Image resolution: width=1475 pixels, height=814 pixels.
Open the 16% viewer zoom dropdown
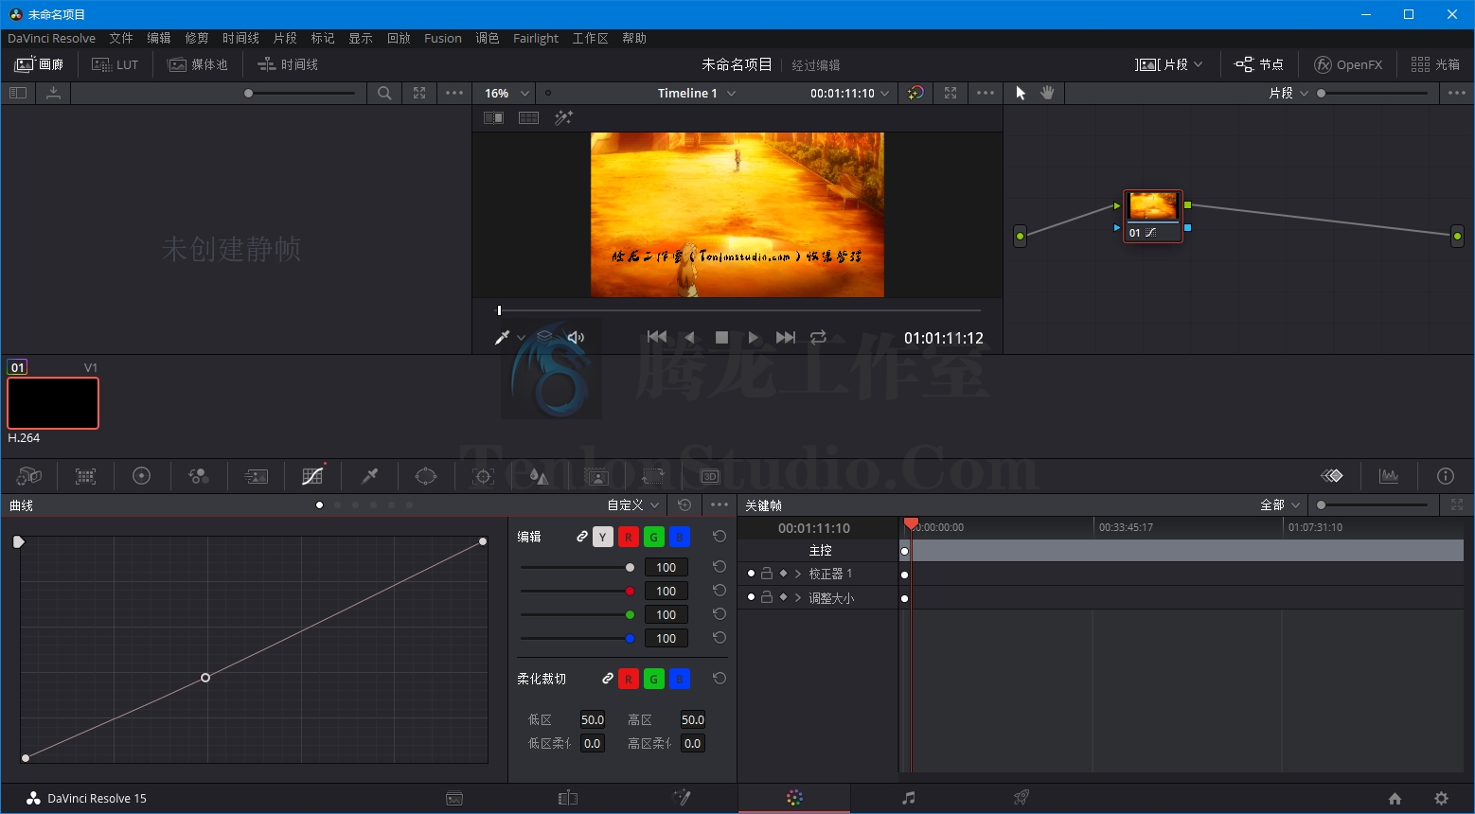506,93
